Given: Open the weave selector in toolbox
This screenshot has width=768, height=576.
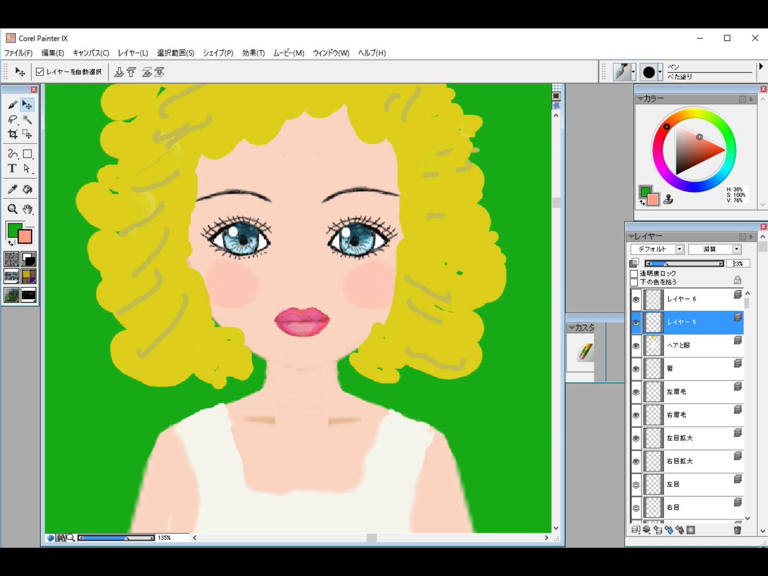Looking at the screenshot, I should click(x=29, y=277).
